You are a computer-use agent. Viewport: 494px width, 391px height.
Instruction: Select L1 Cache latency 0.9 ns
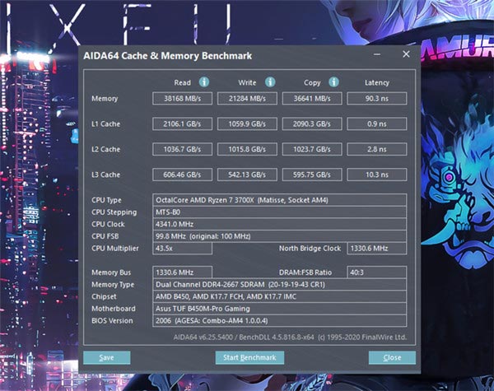tap(377, 123)
